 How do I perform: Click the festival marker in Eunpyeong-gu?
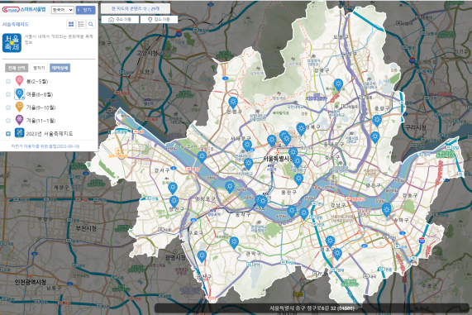(233, 103)
